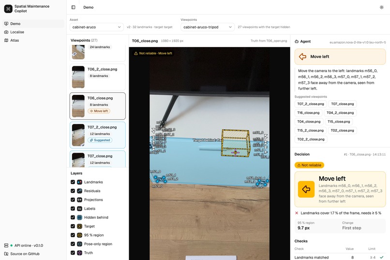
Task: Uncheck the Target layer checkbox
Action: pos(73,226)
